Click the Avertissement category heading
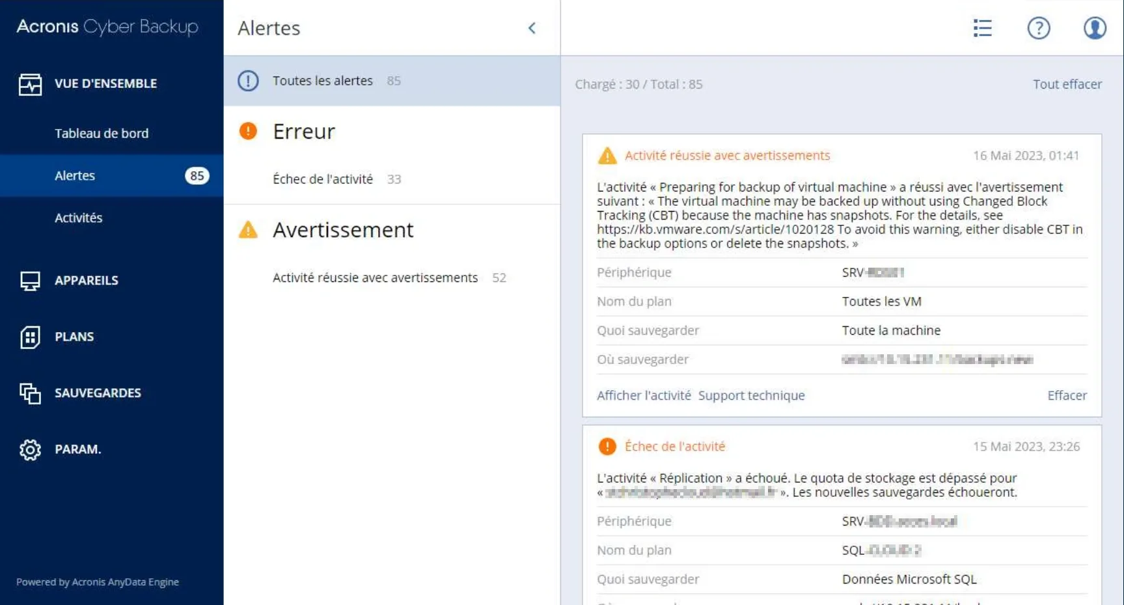This screenshot has height=605, width=1124. (x=343, y=229)
